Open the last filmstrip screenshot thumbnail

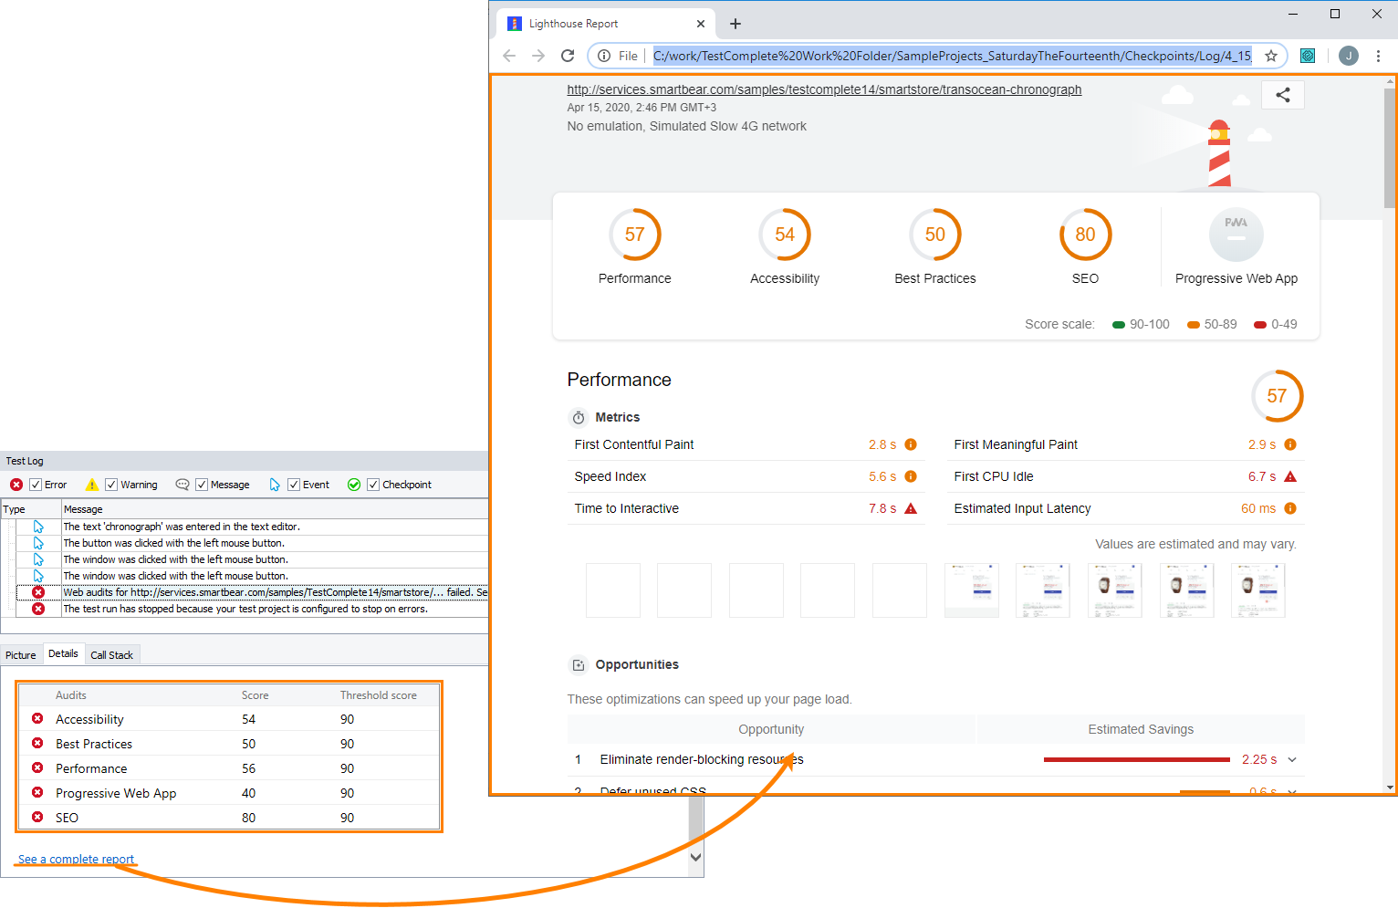(1258, 590)
